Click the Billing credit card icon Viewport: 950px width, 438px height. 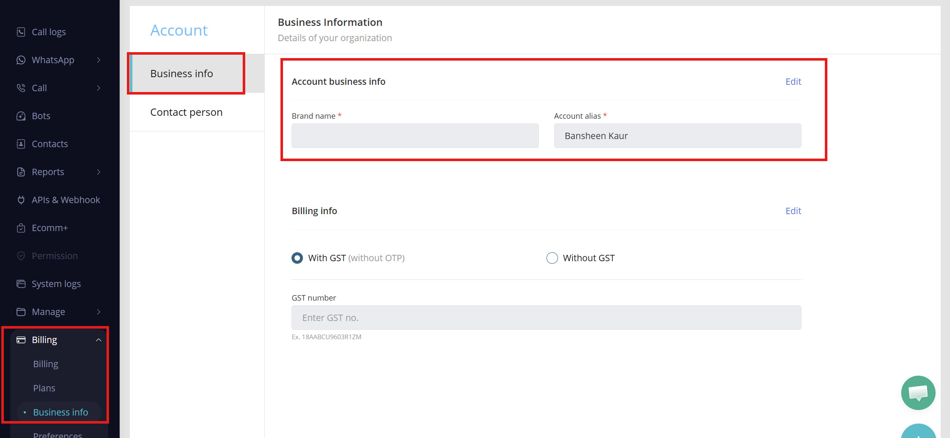pyautogui.click(x=21, y=340)
